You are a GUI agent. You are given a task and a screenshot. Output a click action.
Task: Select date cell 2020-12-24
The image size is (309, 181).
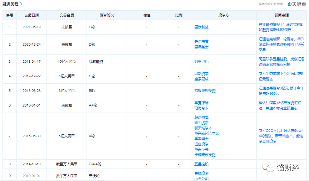tap(31, 45)
